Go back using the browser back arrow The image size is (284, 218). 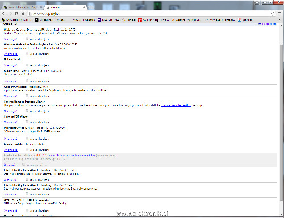[4, 14]
